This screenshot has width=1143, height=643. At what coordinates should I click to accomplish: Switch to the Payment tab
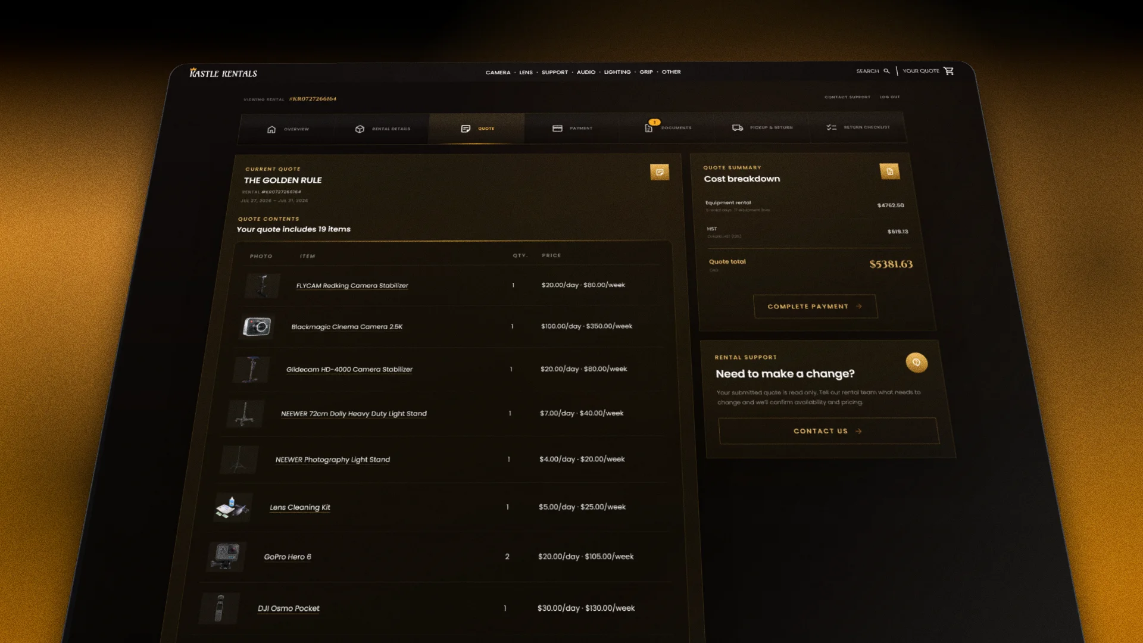click(x=573, y=128)
